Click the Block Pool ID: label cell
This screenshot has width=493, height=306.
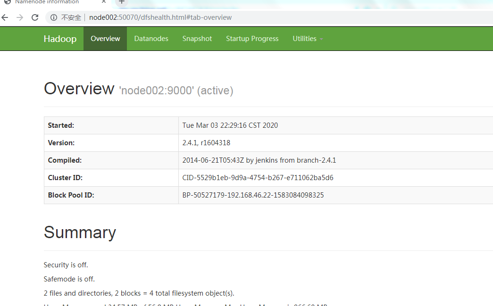[111, 195]
